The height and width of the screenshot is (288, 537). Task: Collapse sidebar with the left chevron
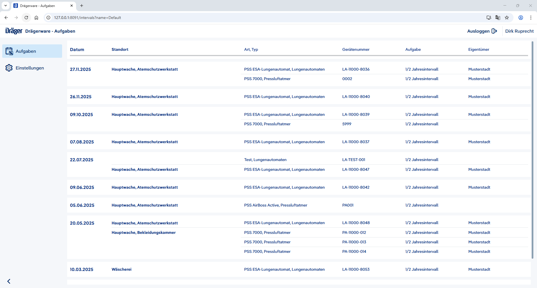click(9, 281)
